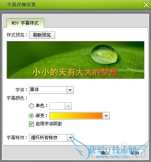The height and width of the screenshot is (162, 151).
Task: Click the 单色 label text
Action: pyautogui.click(x=40, y=106)
